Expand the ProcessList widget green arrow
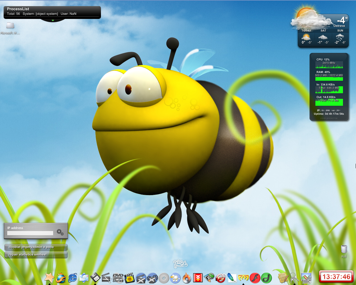The image size is (356, 285). click(x=53, y=20)
